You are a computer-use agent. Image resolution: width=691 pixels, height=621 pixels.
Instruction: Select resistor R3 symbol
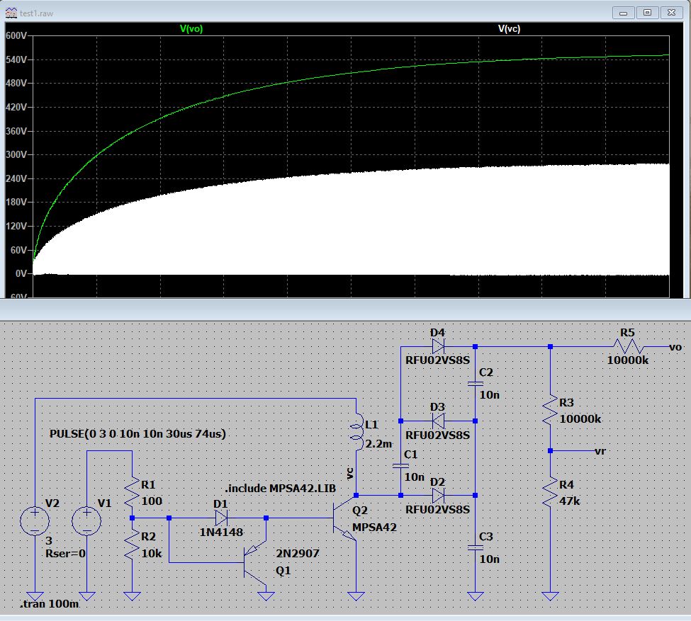[x=550, y=410]
